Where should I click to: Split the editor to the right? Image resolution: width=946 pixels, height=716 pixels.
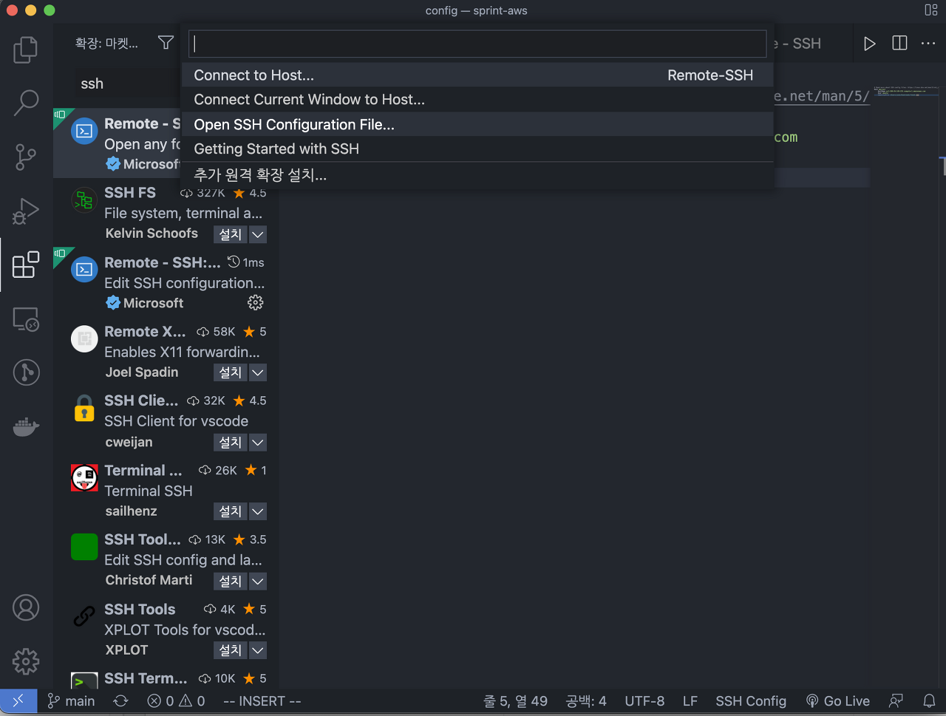[x=899, y=44]
